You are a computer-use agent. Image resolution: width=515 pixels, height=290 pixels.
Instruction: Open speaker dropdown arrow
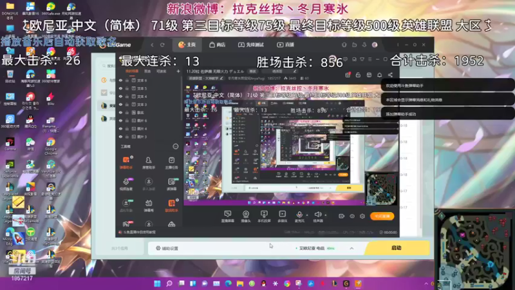tap(326, 215)
